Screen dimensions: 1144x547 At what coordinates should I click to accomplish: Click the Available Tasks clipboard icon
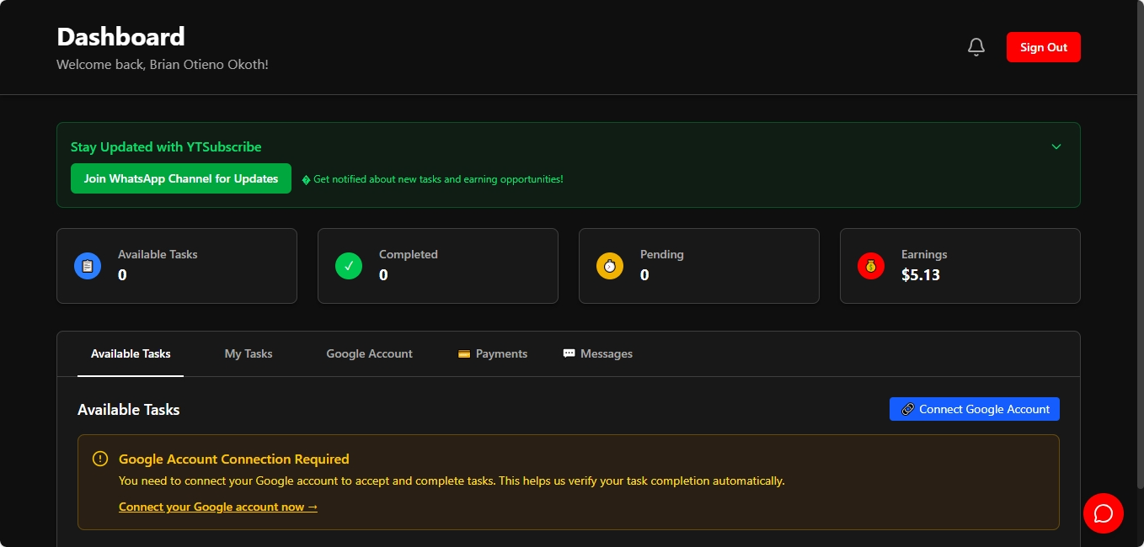[x=88, y=265]
